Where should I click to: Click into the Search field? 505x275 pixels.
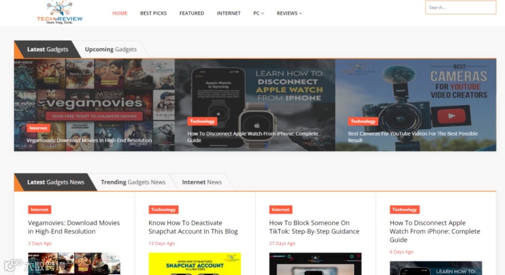pos(461,8)
